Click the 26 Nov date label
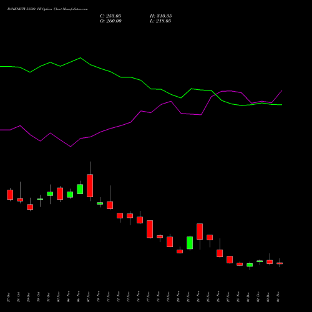 click(218, 297)
